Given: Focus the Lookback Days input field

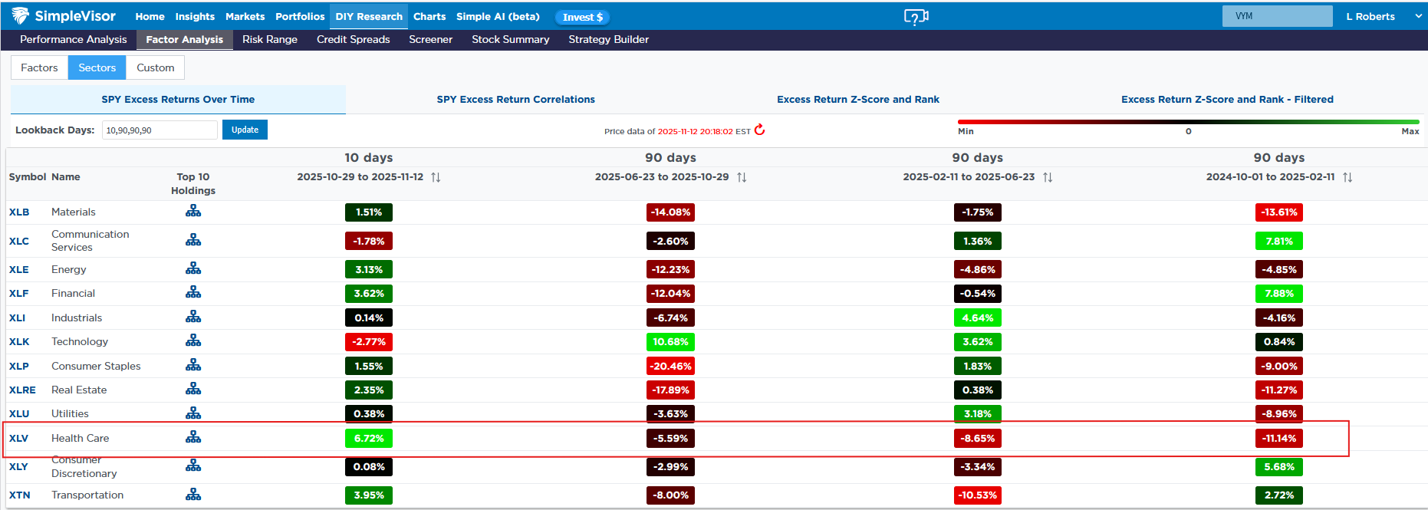Looking at the screenshot, I should 160,130.
